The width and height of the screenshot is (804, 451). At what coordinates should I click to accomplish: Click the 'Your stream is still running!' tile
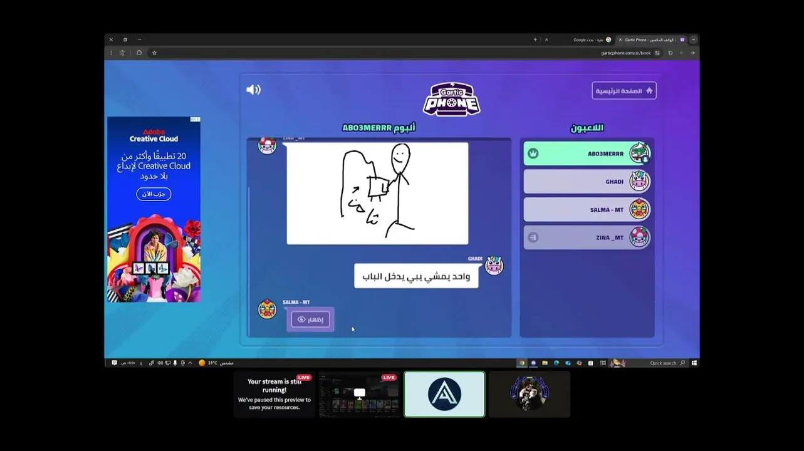pyautogui.click(x=274, y=394)
